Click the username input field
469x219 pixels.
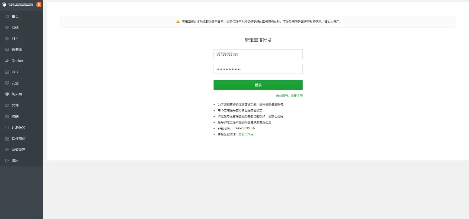[x=258, y=54]
